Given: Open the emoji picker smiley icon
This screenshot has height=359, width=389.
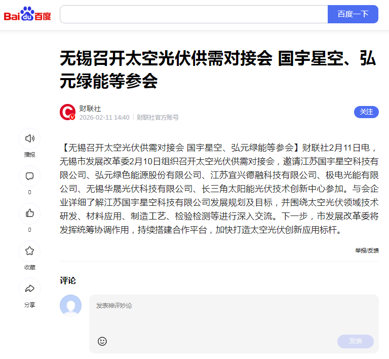Looking at the screenshot, I should coord(102,341).
